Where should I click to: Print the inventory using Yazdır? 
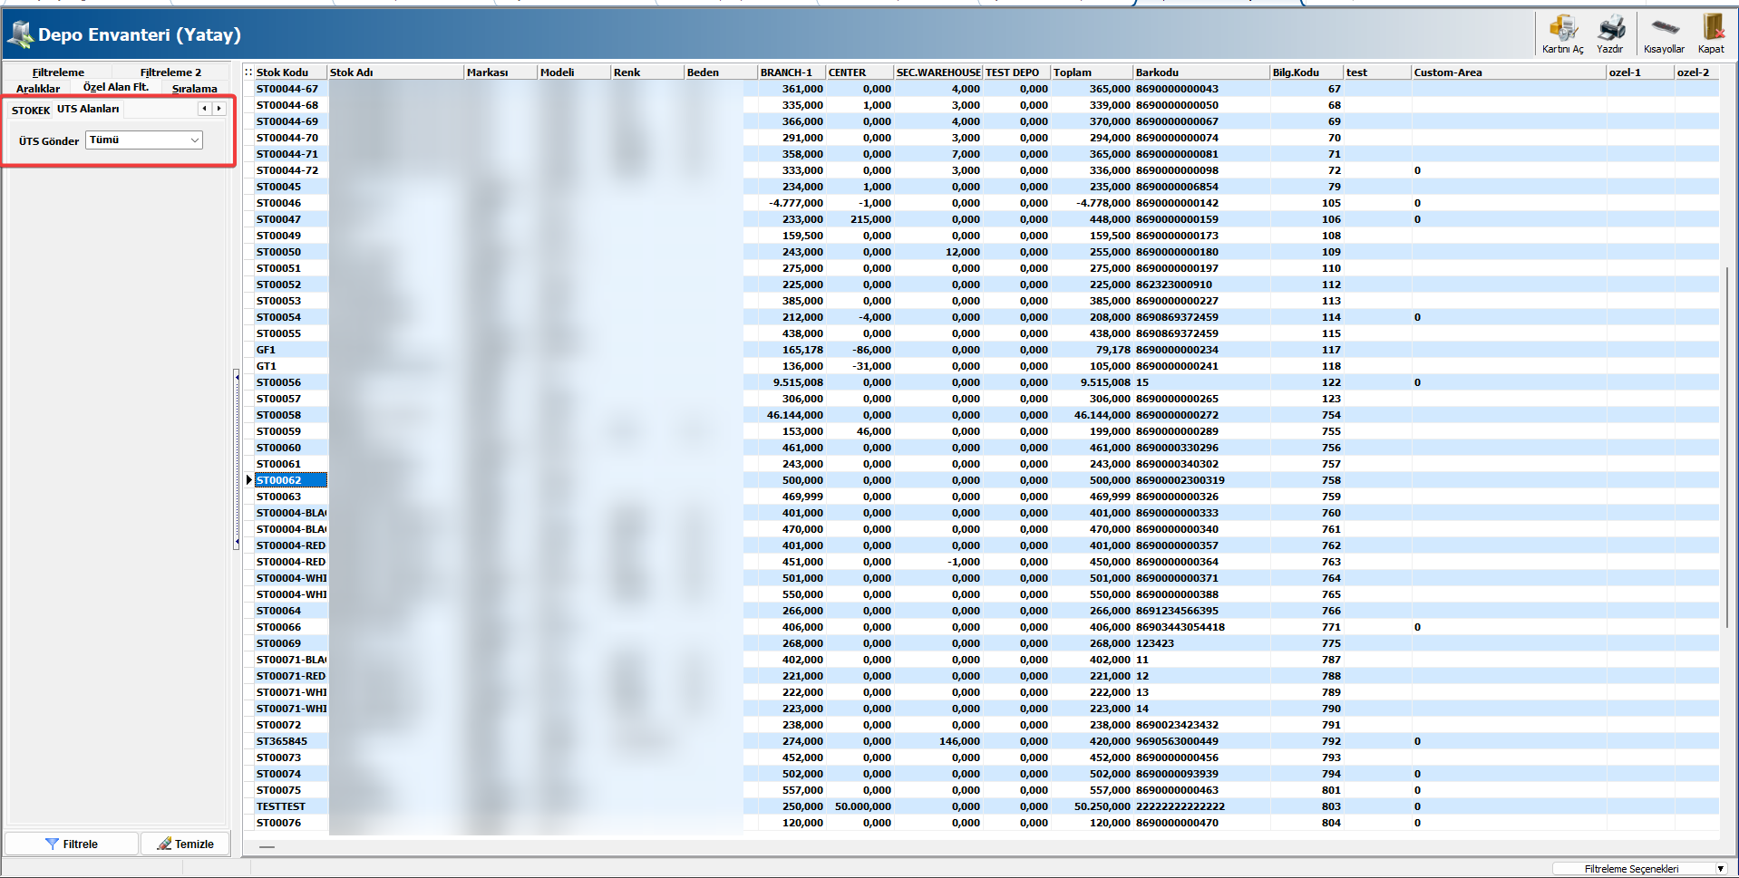[x=1610, y=34]
